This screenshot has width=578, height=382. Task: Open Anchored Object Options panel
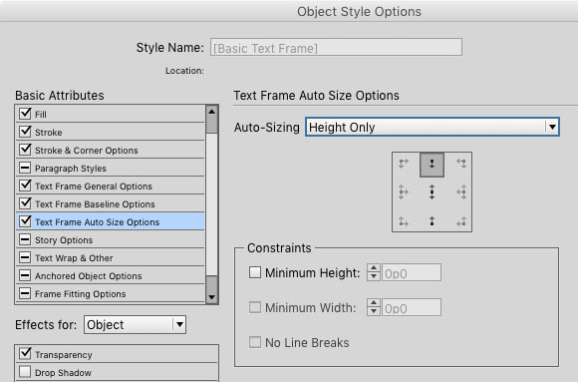tap(111, 275)
